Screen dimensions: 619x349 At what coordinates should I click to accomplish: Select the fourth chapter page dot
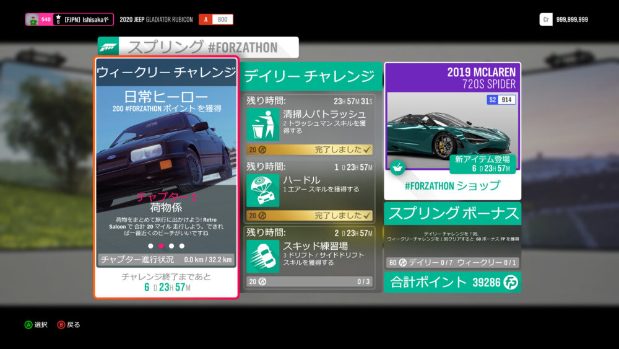[x=182, y=246]
